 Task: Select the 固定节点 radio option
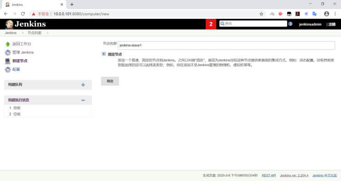click(104, 54)
